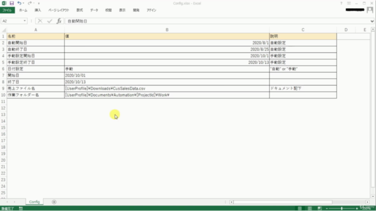Switch to the 数式 ribbon tab
The width and height of the screenshot is (376, 211).
(x=80, y=11)
